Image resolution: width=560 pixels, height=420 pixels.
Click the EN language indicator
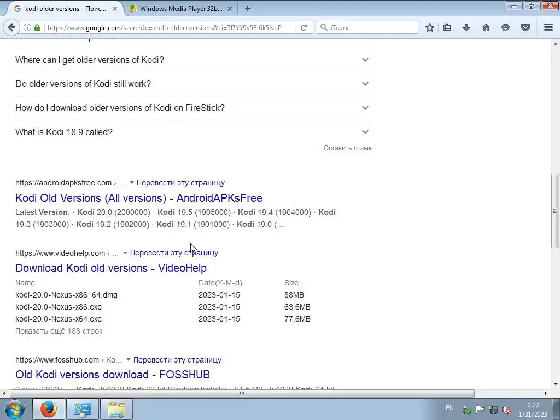[450, 408]
